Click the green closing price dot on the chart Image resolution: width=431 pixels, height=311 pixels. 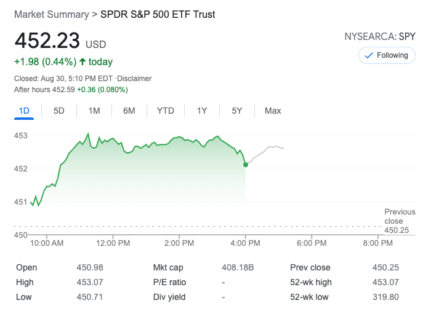click(x=246, y=164)
